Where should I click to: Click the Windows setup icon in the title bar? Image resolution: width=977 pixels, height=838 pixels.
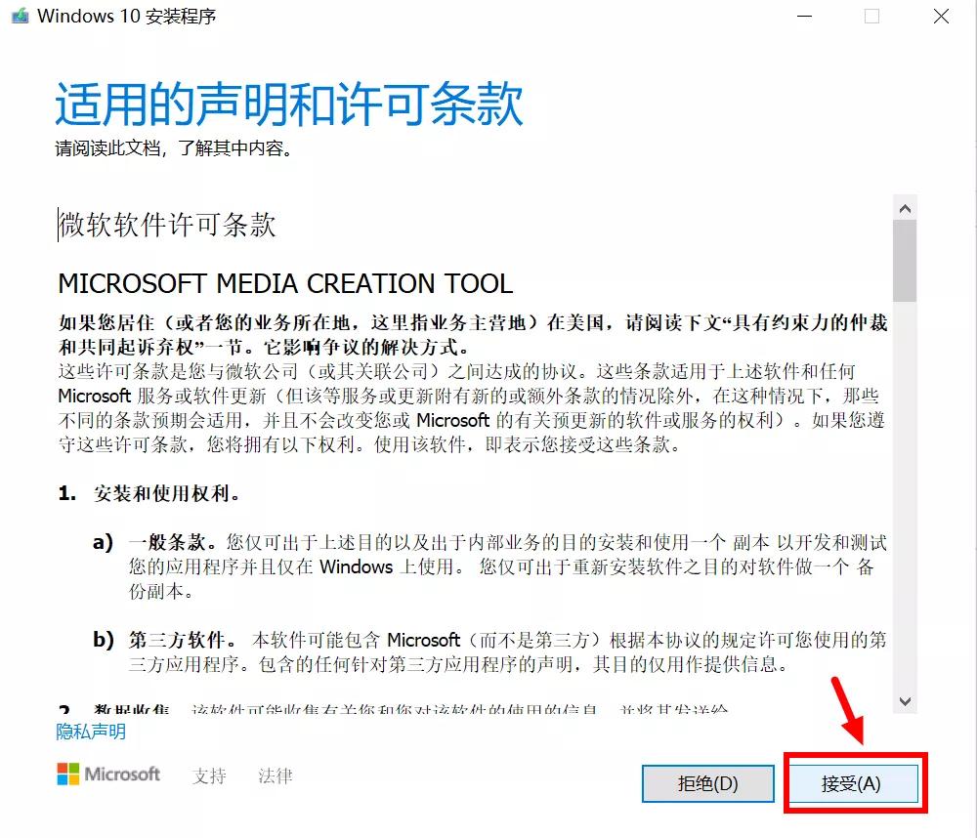[x=19, y=16]
